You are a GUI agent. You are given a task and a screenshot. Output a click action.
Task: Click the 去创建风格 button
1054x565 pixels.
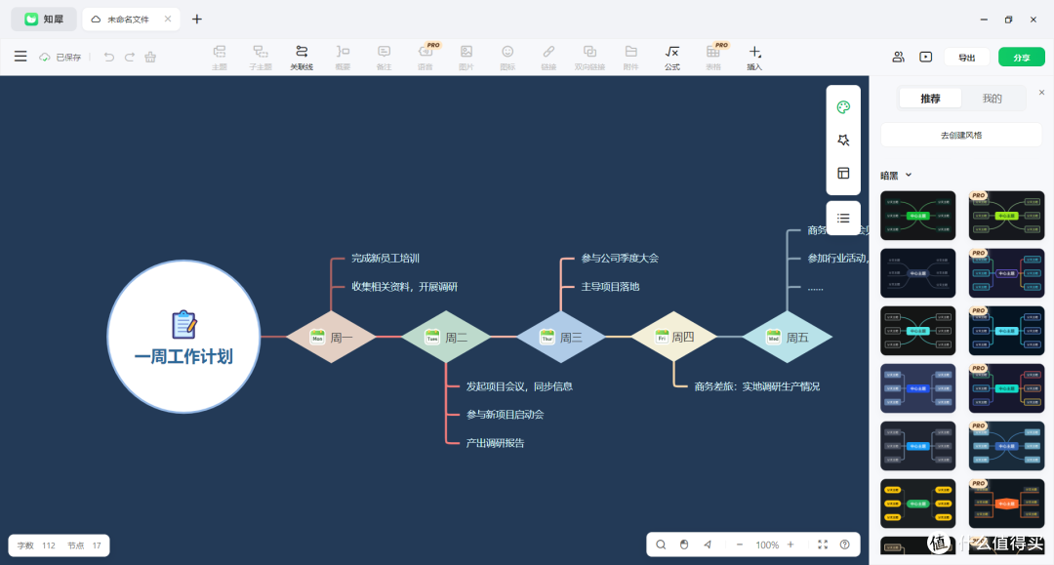pyautogui.click(x=961, y=135)
